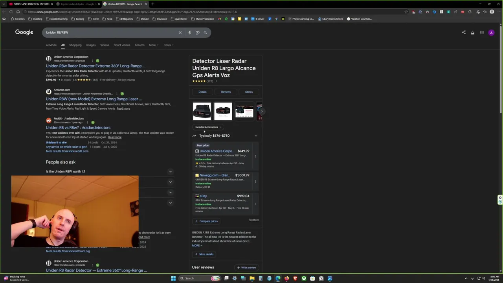This screenshot has width=503, height=283.
Task: Open the Windows Start menu
Action: click(x=173, y=278)
